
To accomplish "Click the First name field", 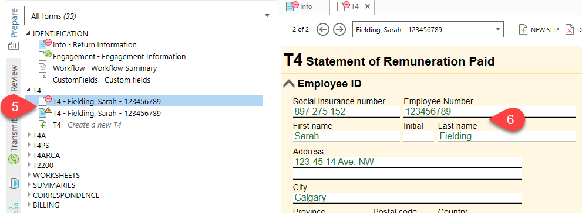I will [x=346, y=136].
